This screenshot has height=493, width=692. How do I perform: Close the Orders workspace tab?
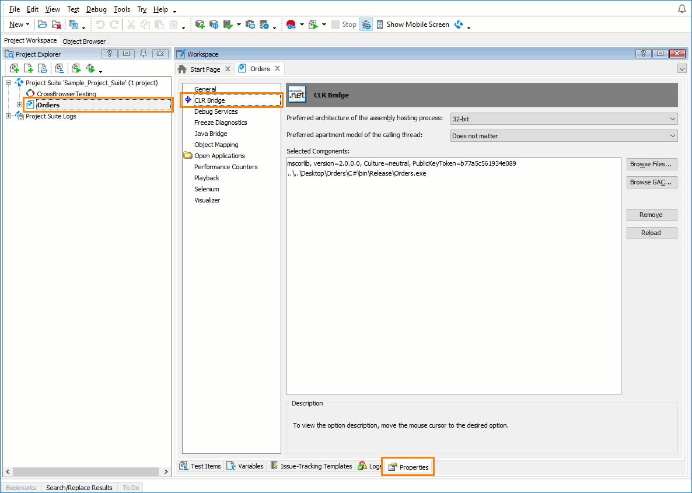point(277,68)
